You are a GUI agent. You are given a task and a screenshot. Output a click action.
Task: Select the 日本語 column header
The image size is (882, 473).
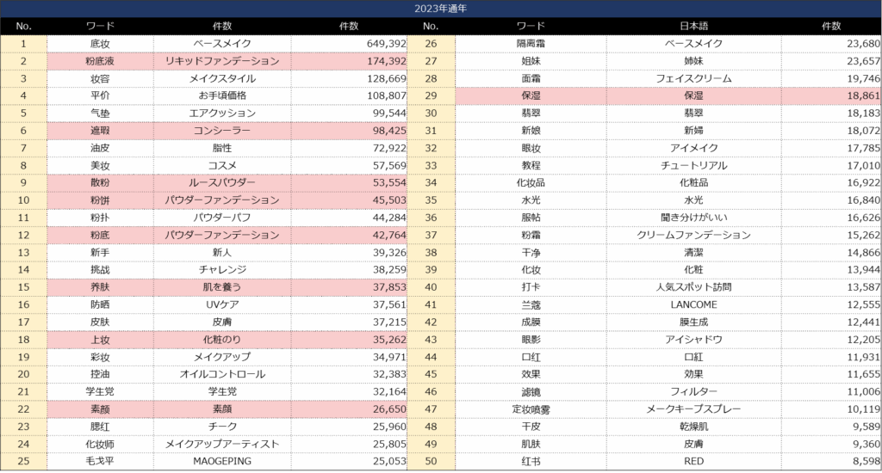[693, 27]
